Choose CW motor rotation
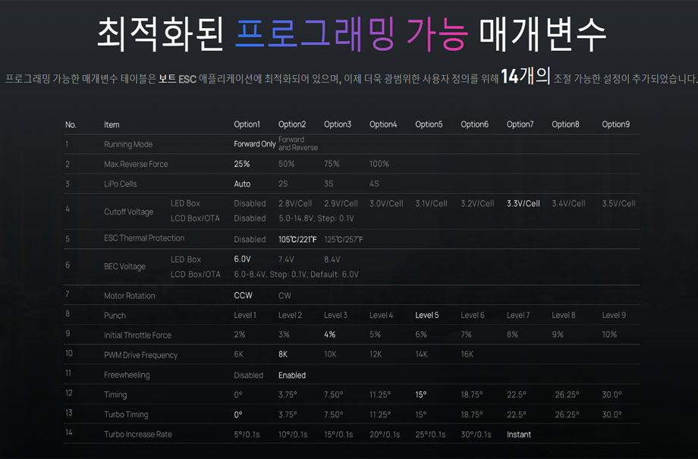The height and width of the screenshot is (459, 698). tap(285, 296)
